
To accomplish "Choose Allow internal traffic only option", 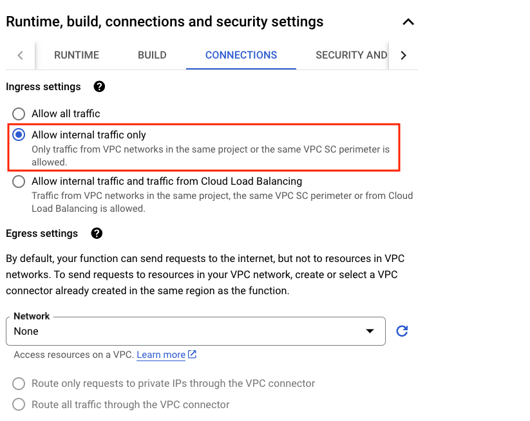I will click(19, 135).
